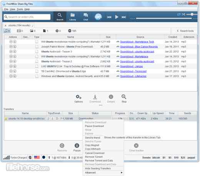The width and height of the screenshot is (200, 177).
Task: Sort results by the Name column
Action: [x=70, y=37]
